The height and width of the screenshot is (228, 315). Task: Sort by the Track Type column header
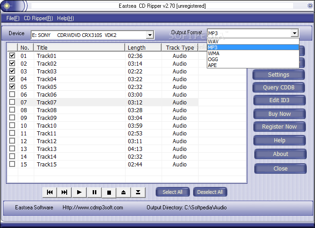coord(180,47)
